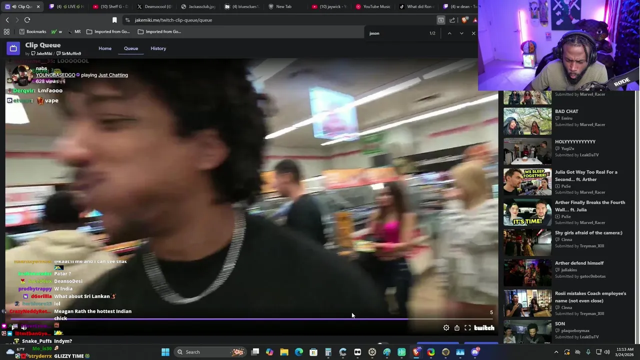Open the Windows Start menu
Viewport: 640px width, 360px height.
(x=165, y=352)
